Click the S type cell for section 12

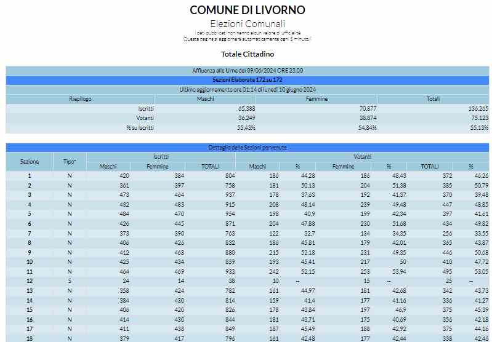(x=70, y=280)
